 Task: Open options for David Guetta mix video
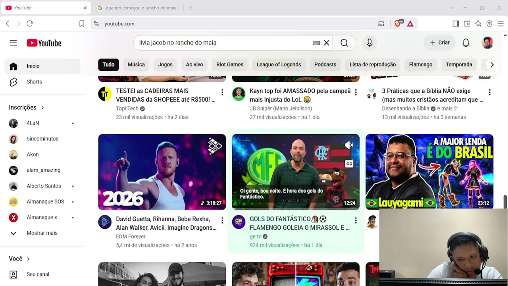tap(222, 220)
